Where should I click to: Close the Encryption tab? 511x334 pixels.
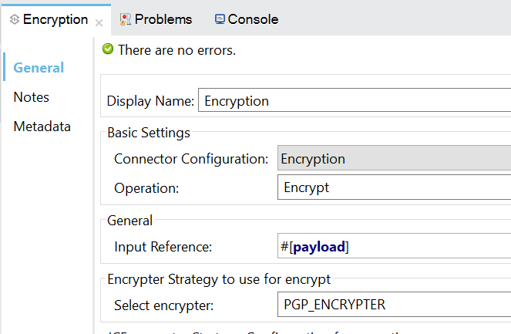click(x=99, y=22)
